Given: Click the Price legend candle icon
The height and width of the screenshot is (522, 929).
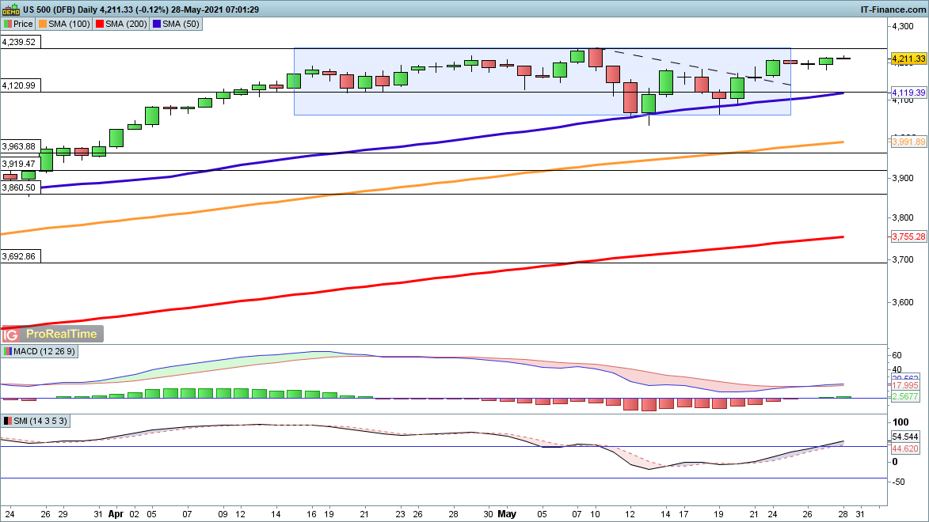Looking at the screenshot, I should [x=9, y=25].
